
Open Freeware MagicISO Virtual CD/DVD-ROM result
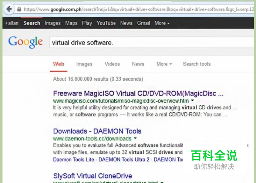[x=138, y=94]
